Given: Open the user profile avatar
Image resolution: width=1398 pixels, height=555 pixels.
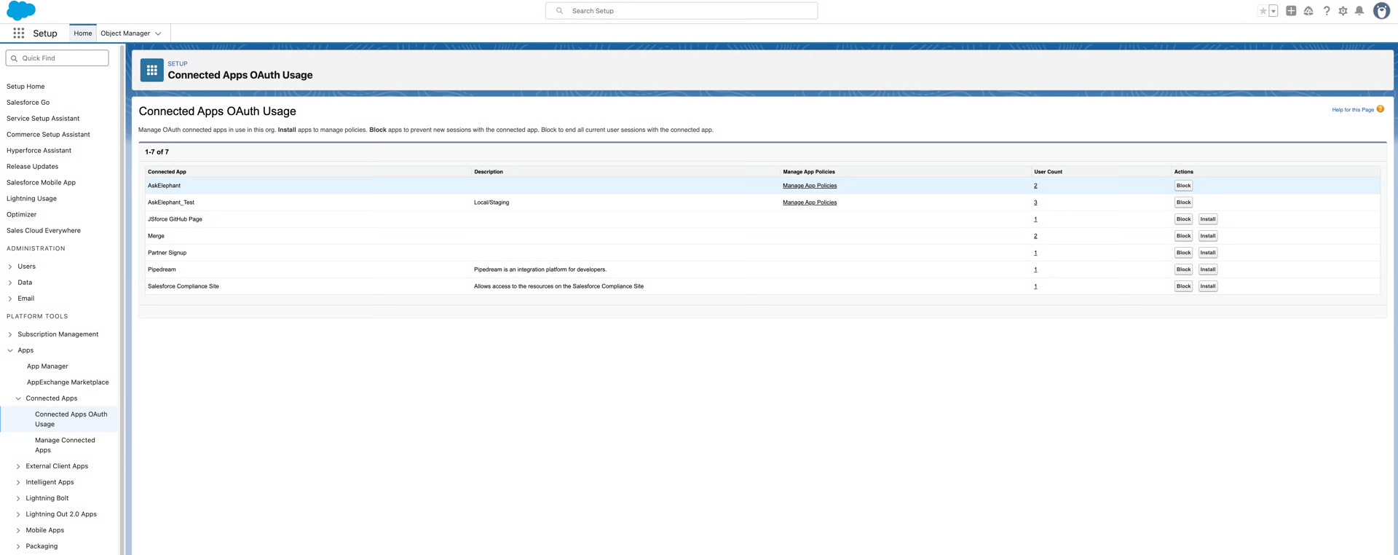Looking at the screenshot, I should (1381, 11).
